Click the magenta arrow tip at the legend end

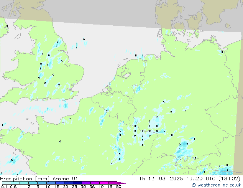click(x=123, y=183)
